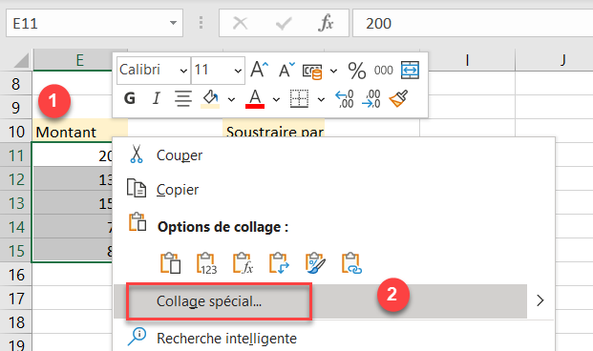
Task: Choose Copier from context menu
Action: (178, 190)
